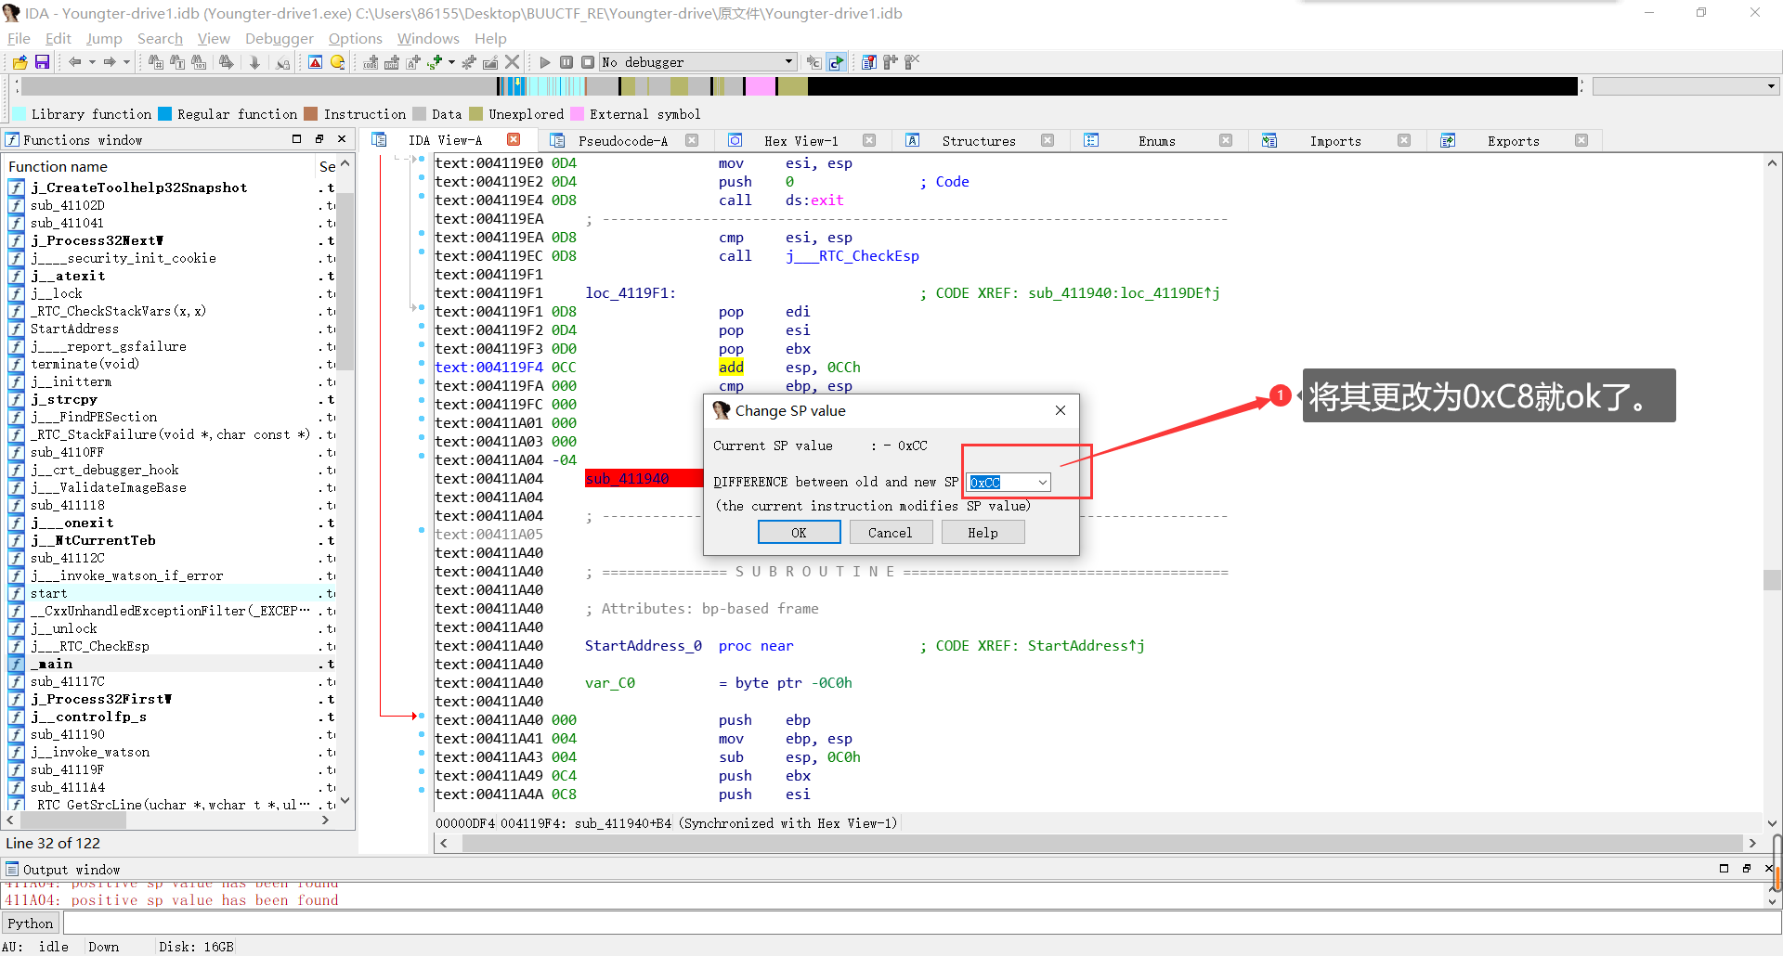This screenshot has height=956, width=1783.
Task: Open the Jump menu
Action: [104, 38]
